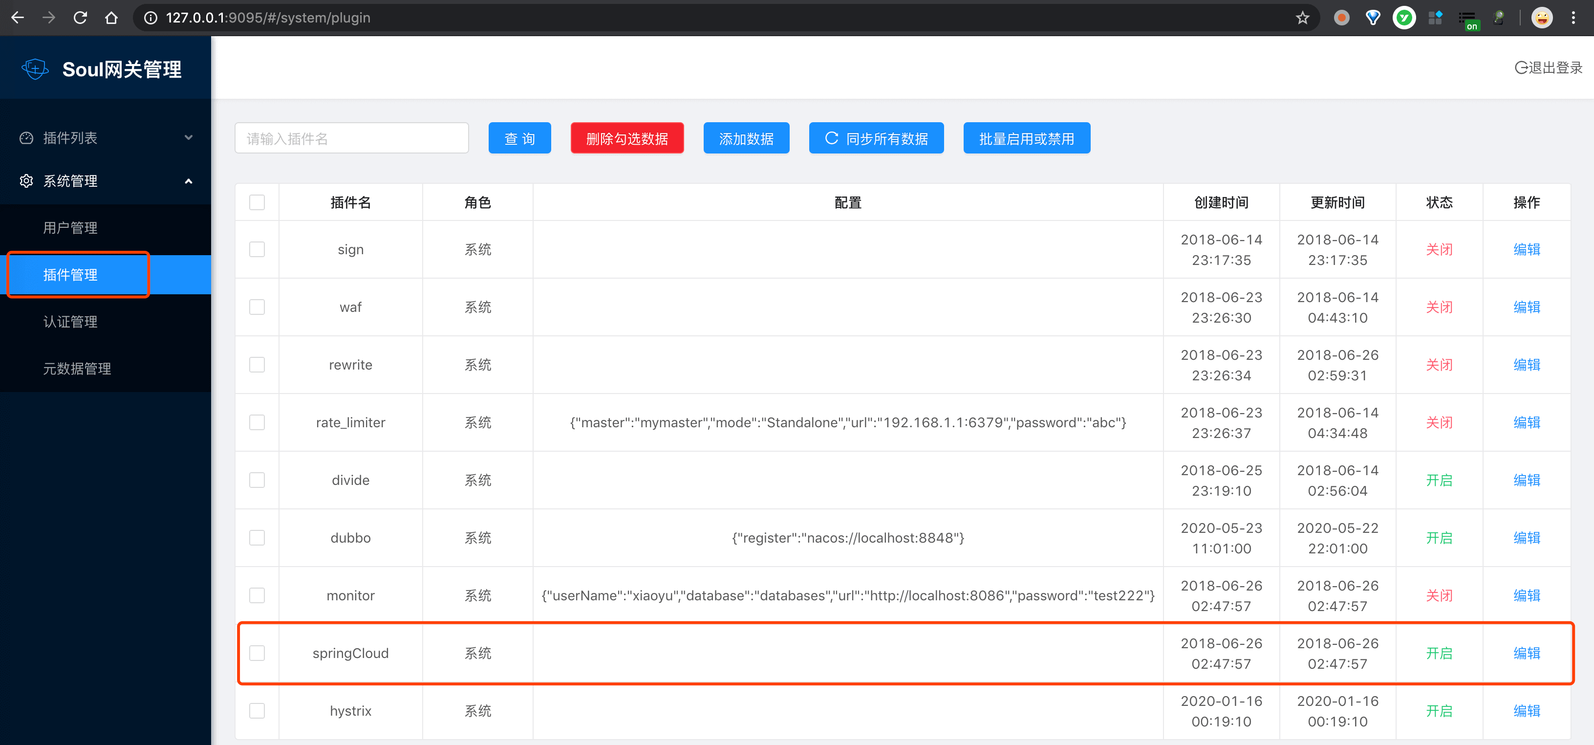Screen dimensions: 1594x745
Task: Click the Soul gateway logo icon
Action: click(35, 69)
